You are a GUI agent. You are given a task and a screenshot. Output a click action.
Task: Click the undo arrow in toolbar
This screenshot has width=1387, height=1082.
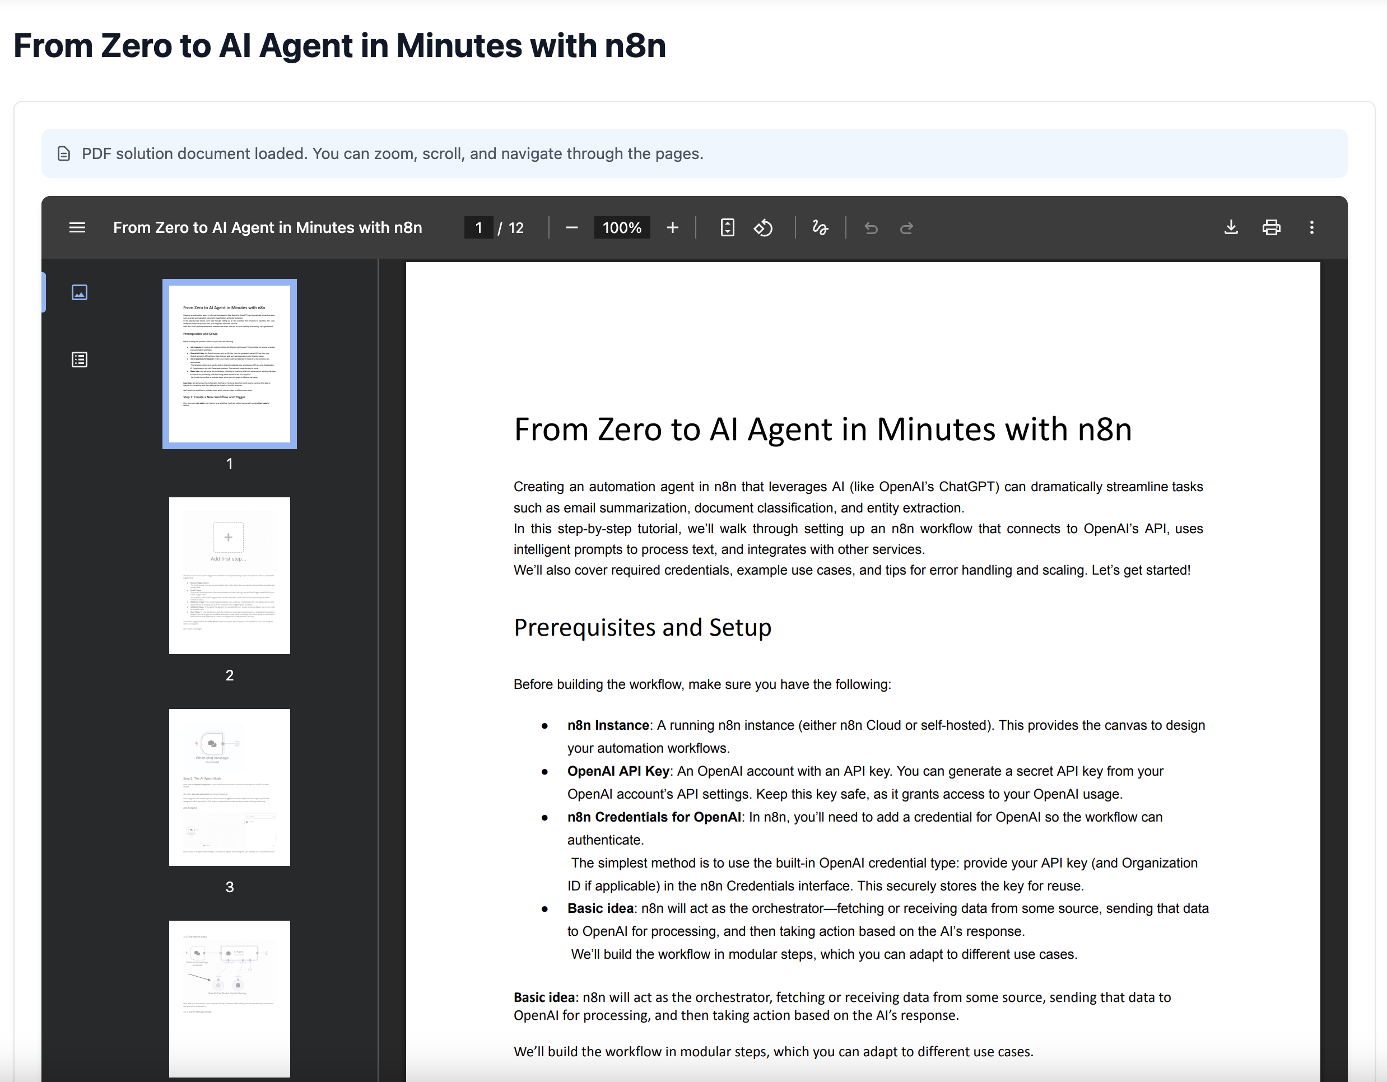click(871, 227)
